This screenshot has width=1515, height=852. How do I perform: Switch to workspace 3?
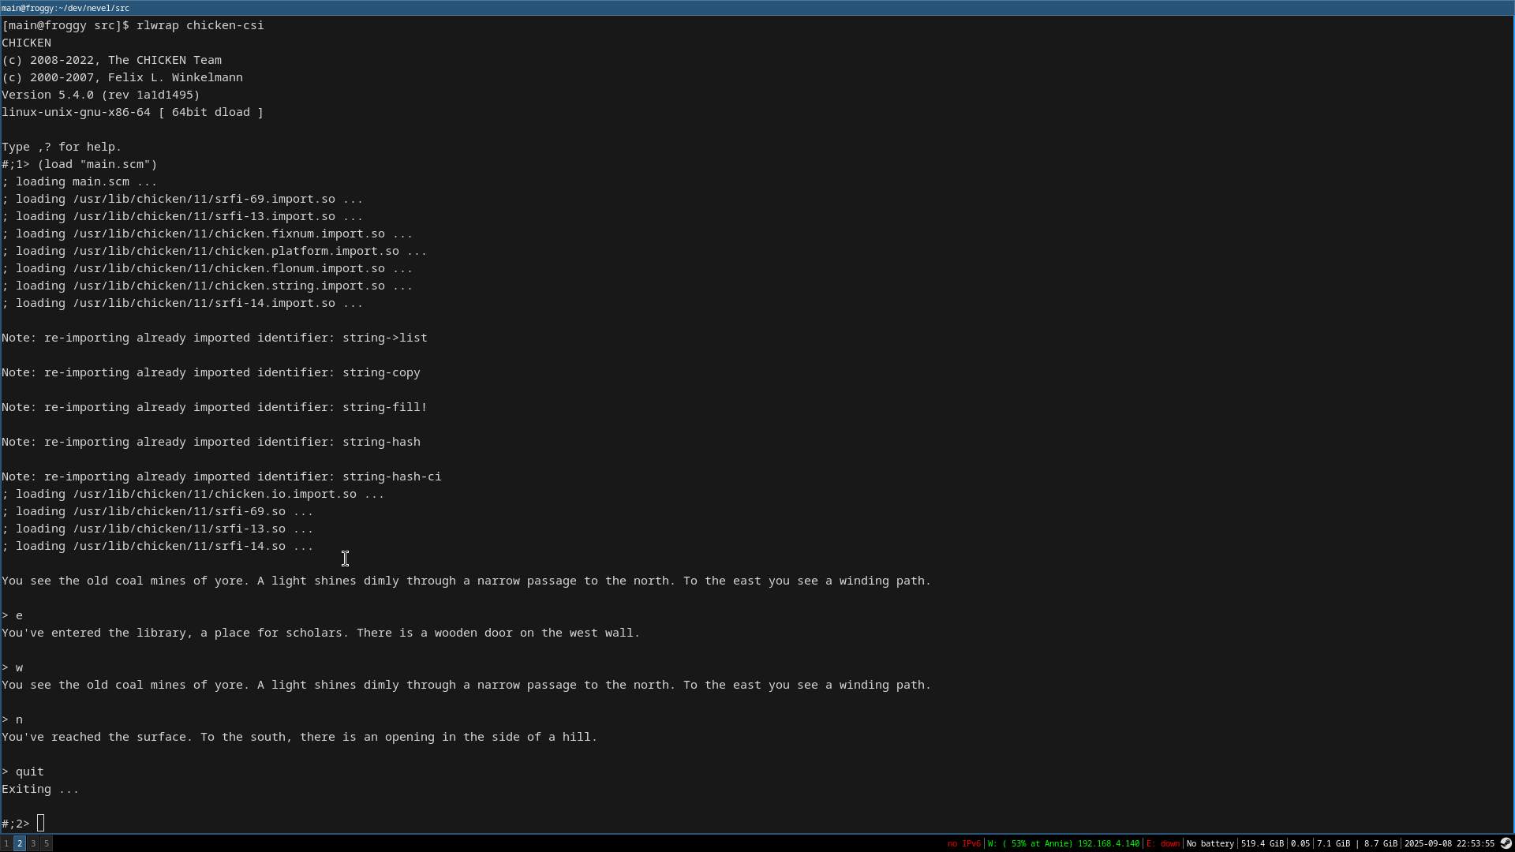click(33, 843)
